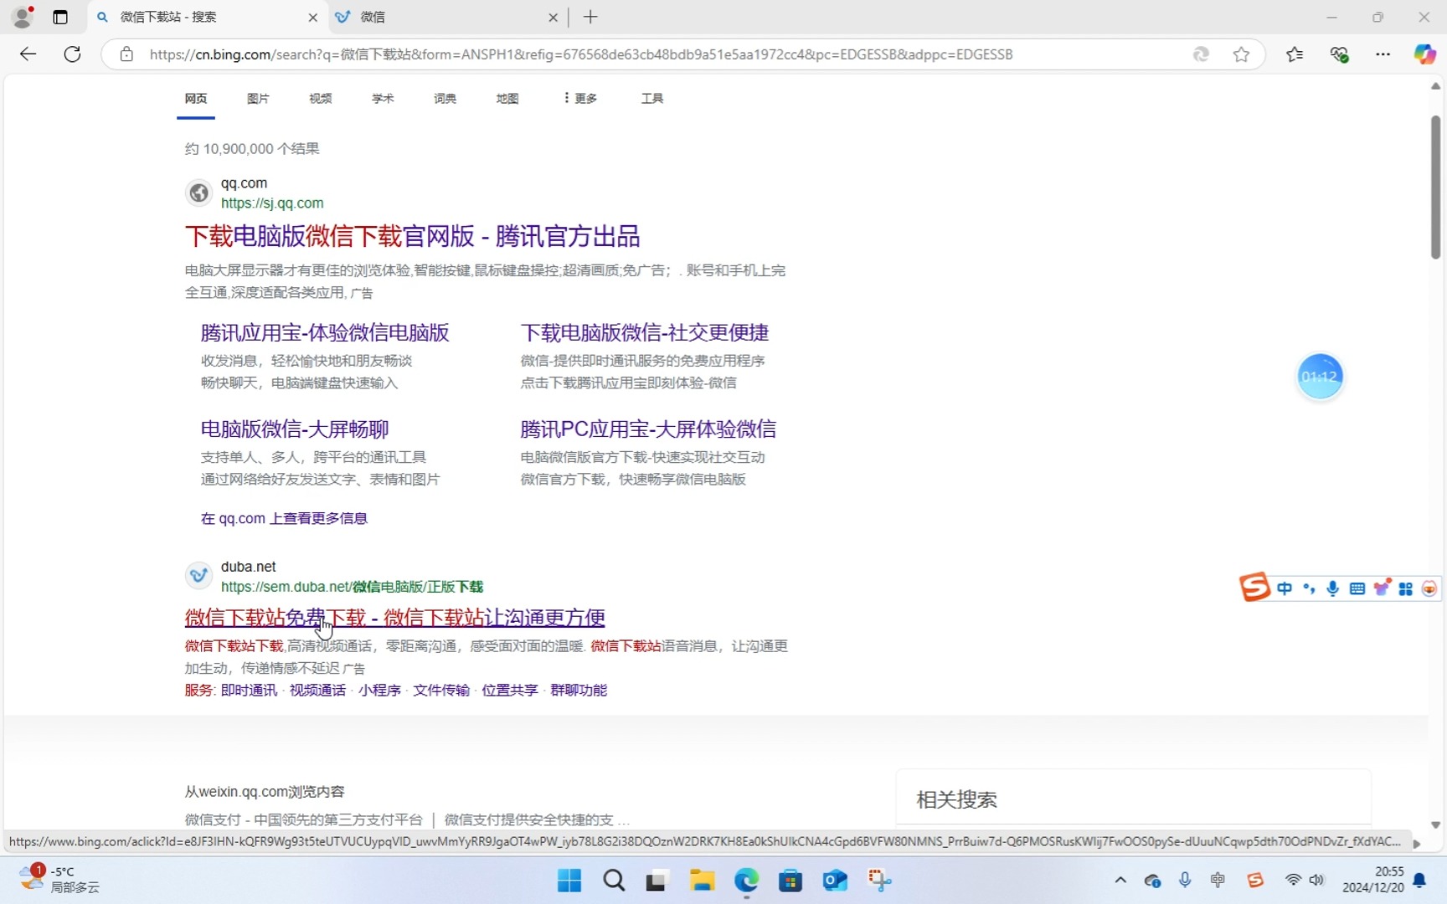This screenshot has height=904, width=1447.
Task: Open the 学术 search tab
Action: (x=383, y=99)
